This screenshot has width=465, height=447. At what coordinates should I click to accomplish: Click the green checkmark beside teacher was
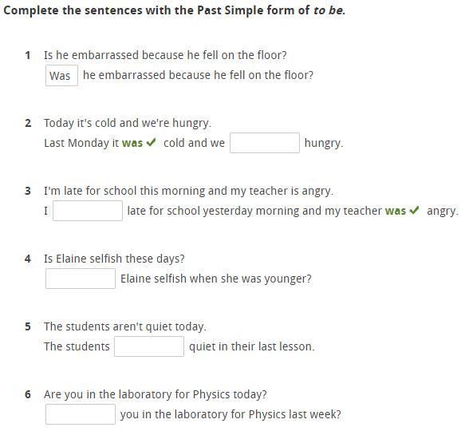414,211
